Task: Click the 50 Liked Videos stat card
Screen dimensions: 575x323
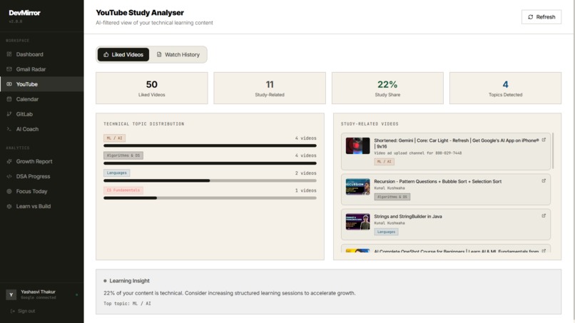Action: (152, 88)
